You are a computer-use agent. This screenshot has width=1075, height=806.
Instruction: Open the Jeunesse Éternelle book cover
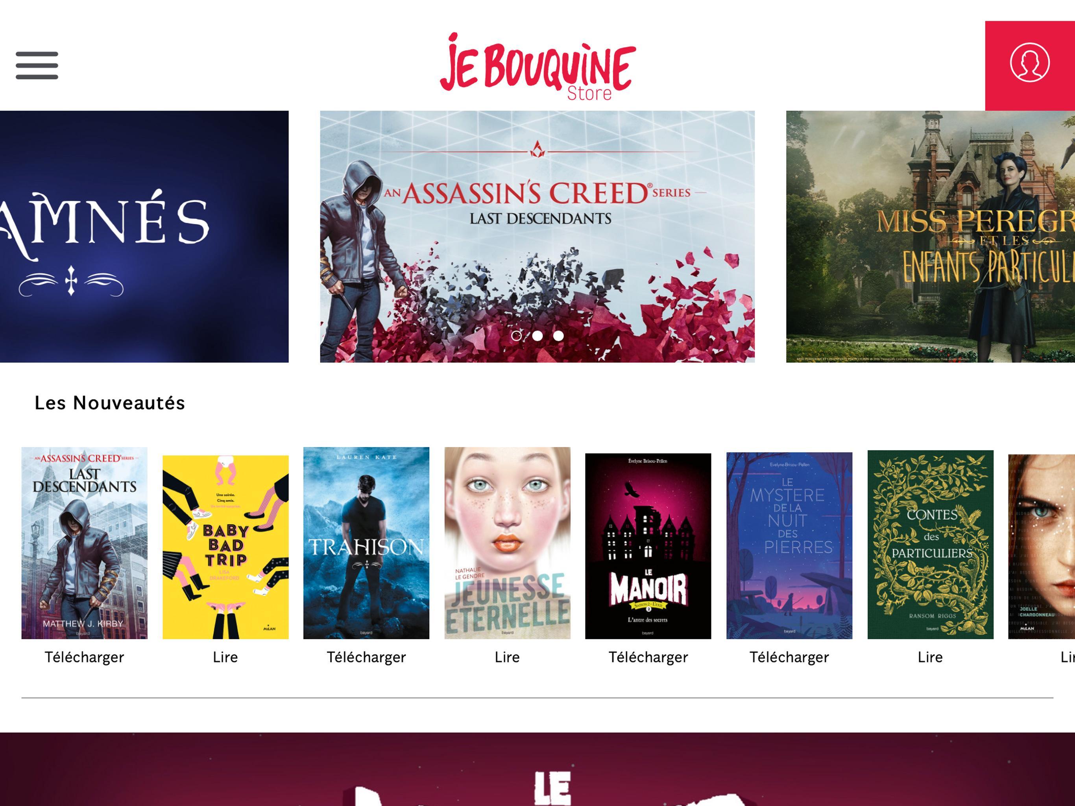[x=507, y=543]
